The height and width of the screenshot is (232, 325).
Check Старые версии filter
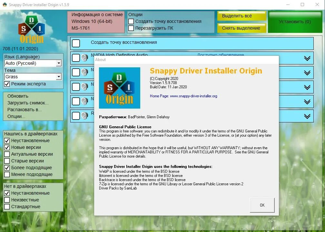7,161
